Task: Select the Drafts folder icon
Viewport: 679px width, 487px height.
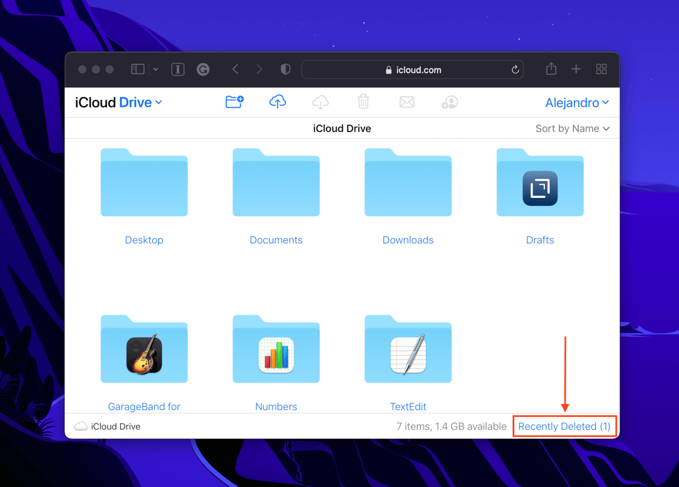Action: point(540,182)
